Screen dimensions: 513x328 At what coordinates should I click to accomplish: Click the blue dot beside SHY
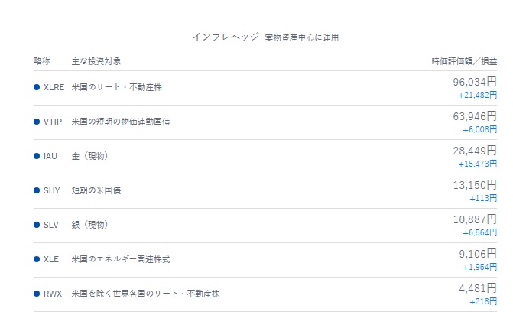(x=37, y=190)
